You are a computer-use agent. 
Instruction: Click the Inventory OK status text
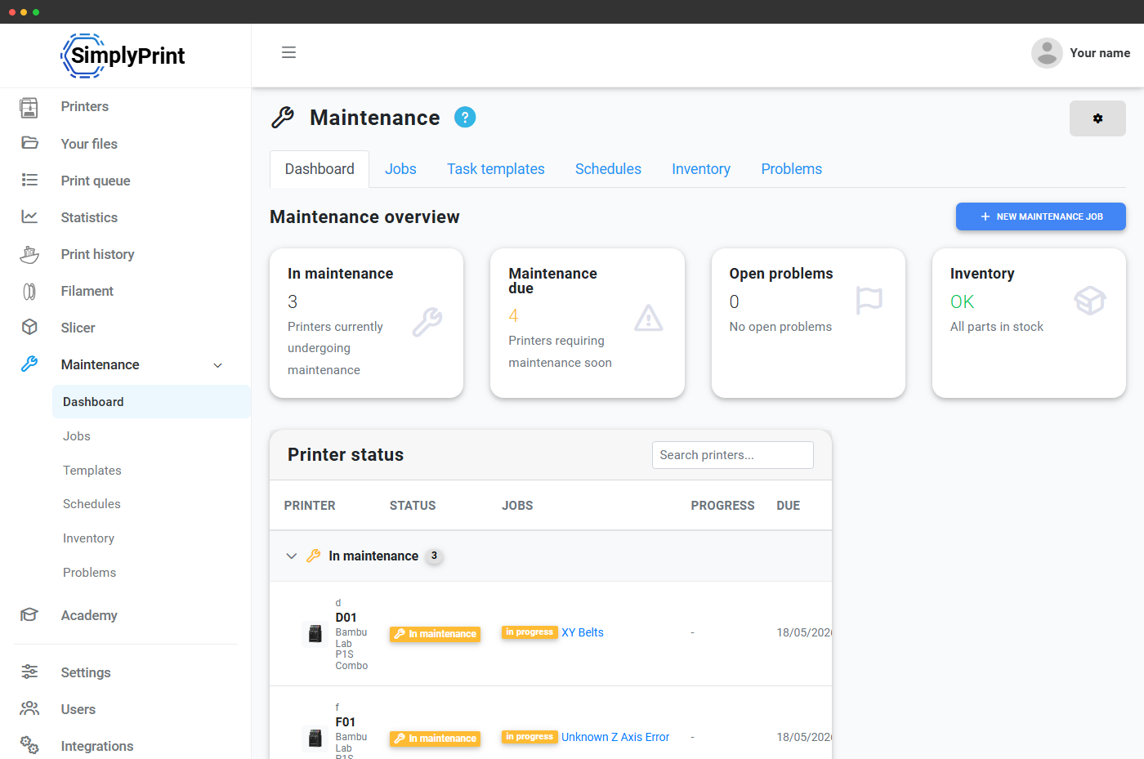(x=963, y=302)
